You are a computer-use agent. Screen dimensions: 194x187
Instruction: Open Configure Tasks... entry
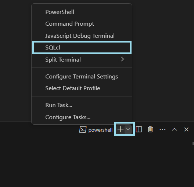point(82,117)
